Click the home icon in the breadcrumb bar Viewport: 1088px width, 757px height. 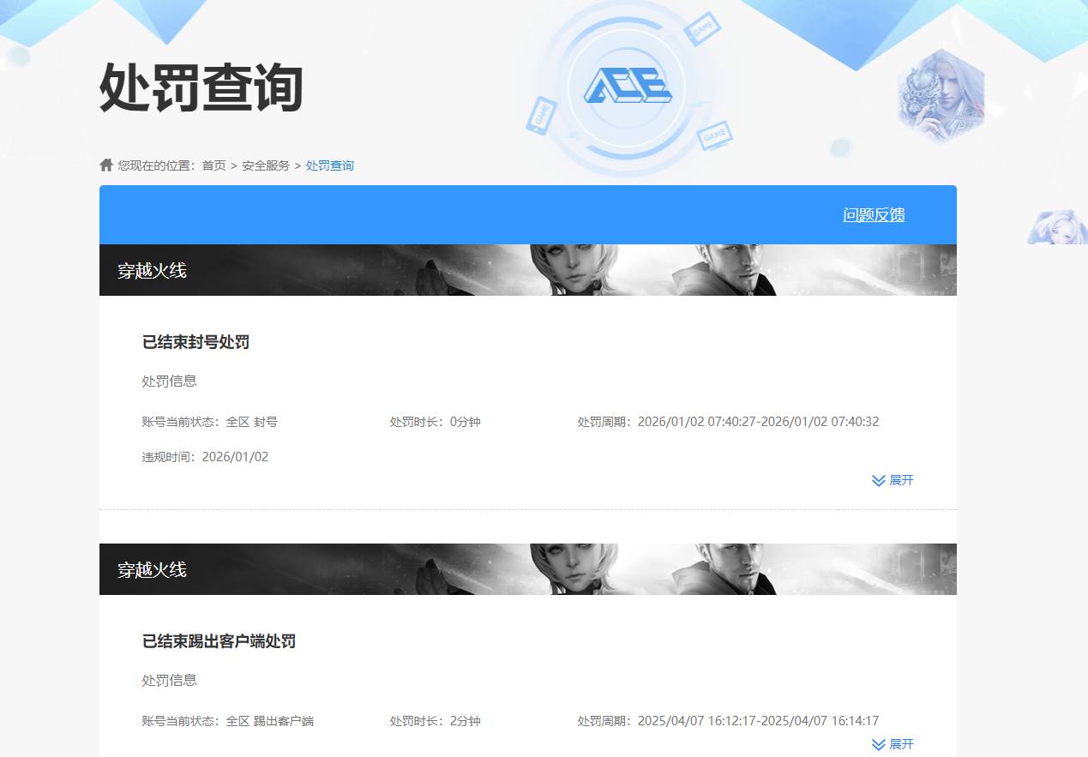click(x=105, y=164)
